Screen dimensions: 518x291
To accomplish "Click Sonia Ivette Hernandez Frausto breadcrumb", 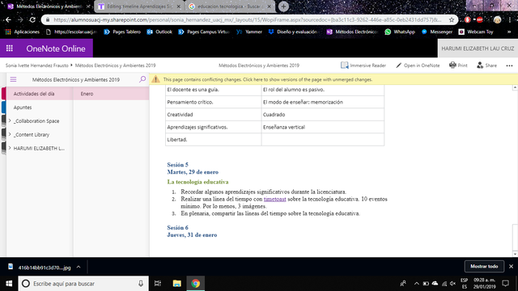I will tap(36, 65).
